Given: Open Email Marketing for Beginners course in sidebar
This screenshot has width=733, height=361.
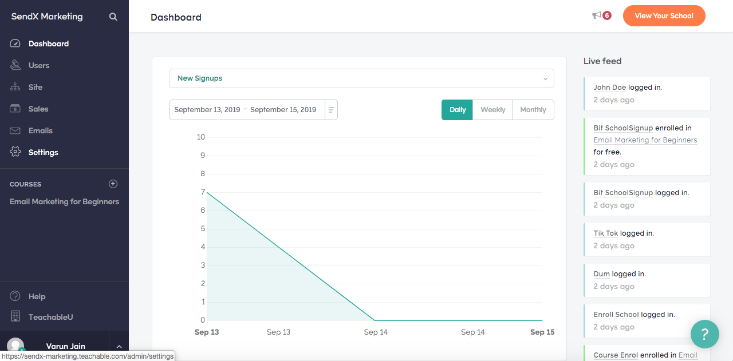Looking at the screenshot, I should (x=64, y=201).
